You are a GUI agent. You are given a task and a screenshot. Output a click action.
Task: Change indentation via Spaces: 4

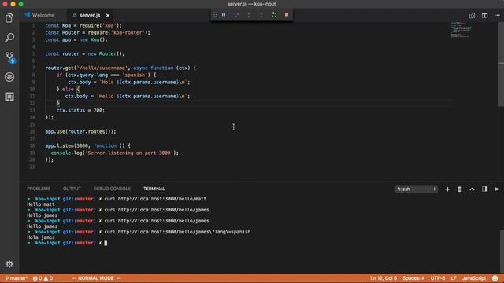(413, 278)
